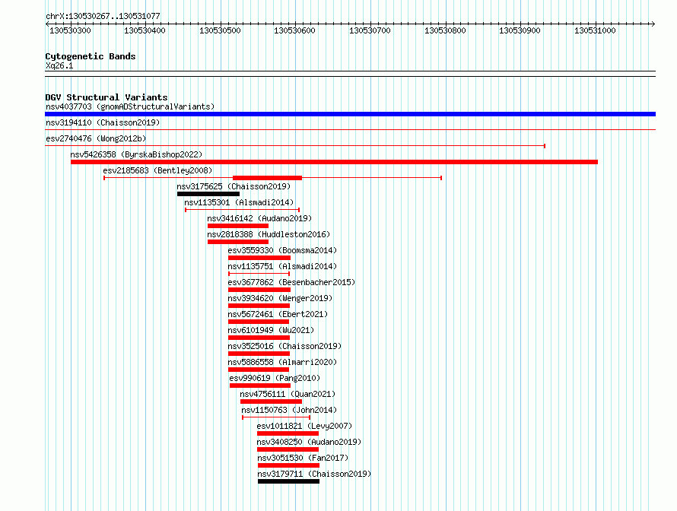
Task: Open nsv1150763 (John2014) label
Action: click(x=289, y=410)
